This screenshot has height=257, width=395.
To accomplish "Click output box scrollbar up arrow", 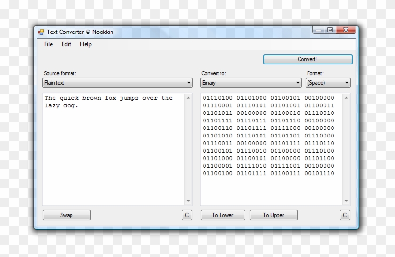I will click(347, 98).
